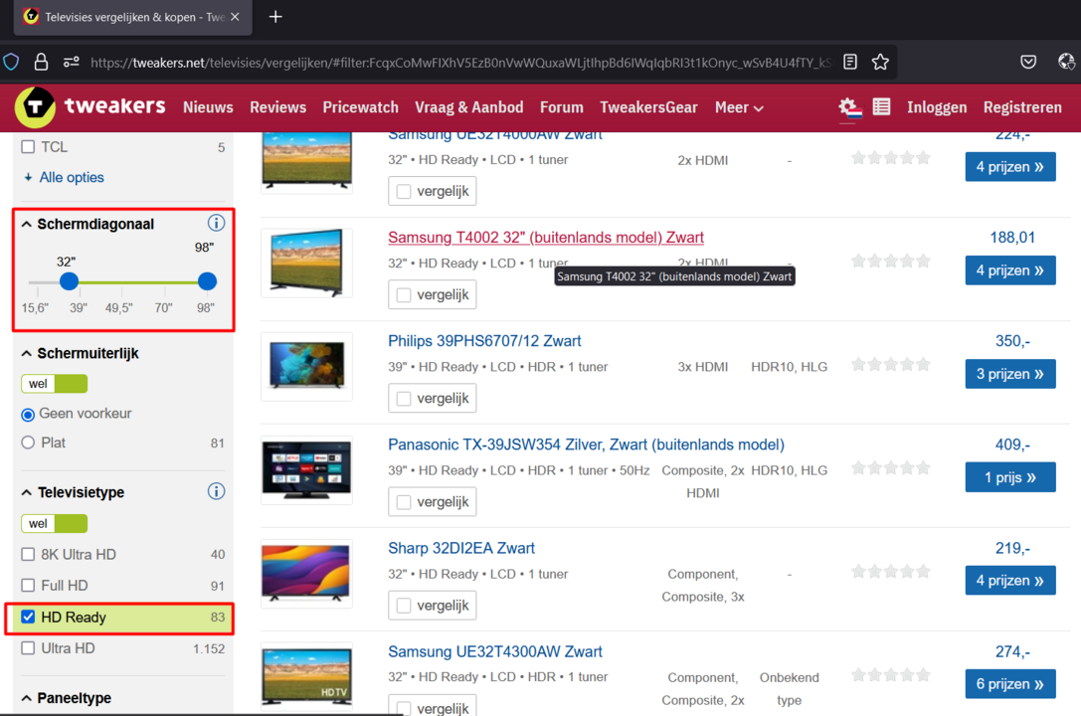Click the Schermdiagonaal info icon
The width and height of the screenshot is (1081, 716).
217,224
